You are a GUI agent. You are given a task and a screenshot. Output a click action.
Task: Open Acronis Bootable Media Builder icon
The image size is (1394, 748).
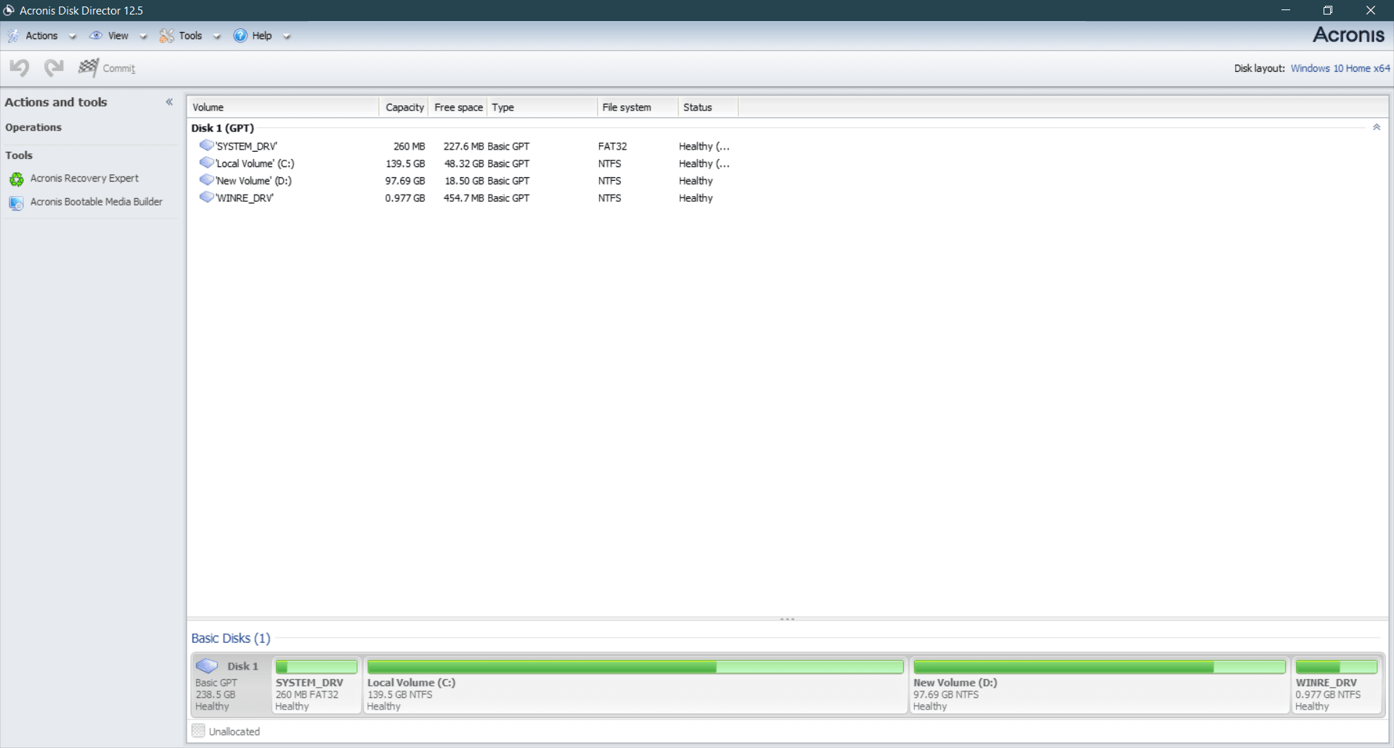16,203
